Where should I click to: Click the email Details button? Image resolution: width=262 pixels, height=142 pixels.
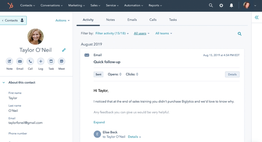coord(232,74)
